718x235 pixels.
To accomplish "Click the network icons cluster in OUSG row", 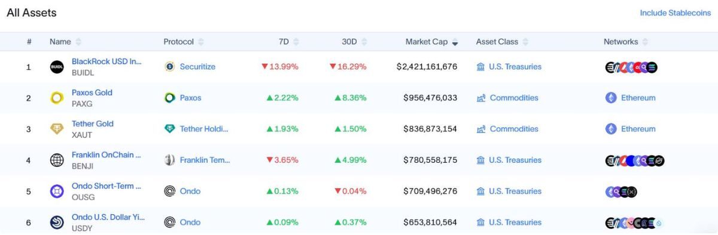I will (x=621, y=191).
